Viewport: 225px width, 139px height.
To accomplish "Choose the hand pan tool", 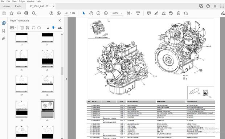I will [91, 13].
